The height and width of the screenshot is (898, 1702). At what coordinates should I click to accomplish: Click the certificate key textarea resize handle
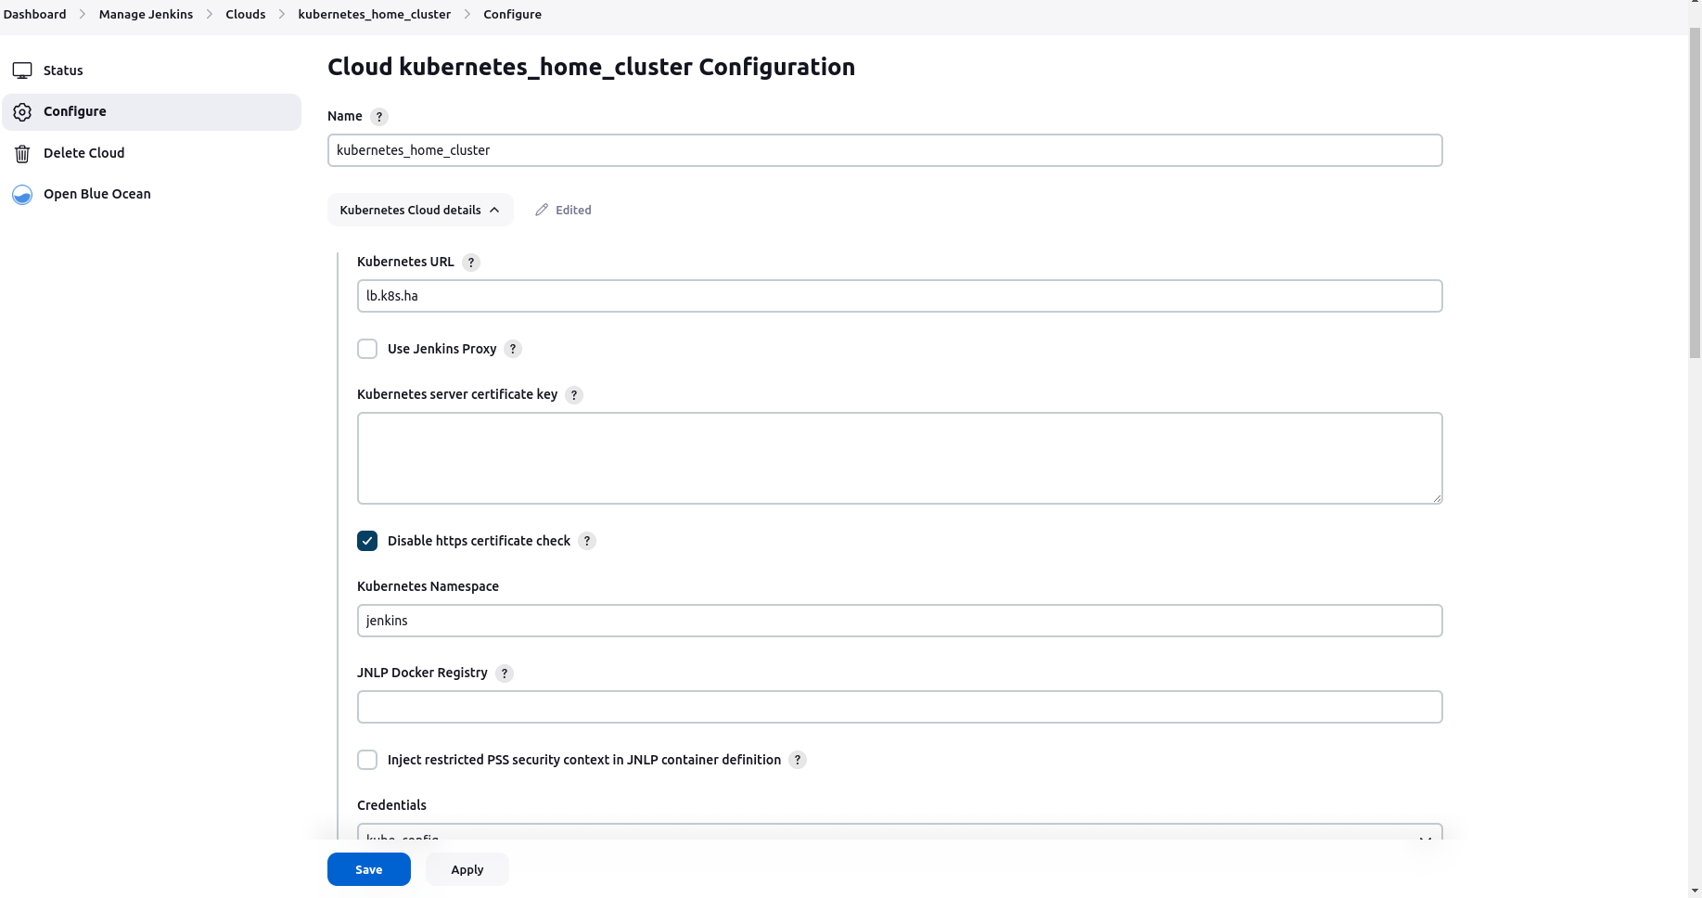pos(1437,498)
